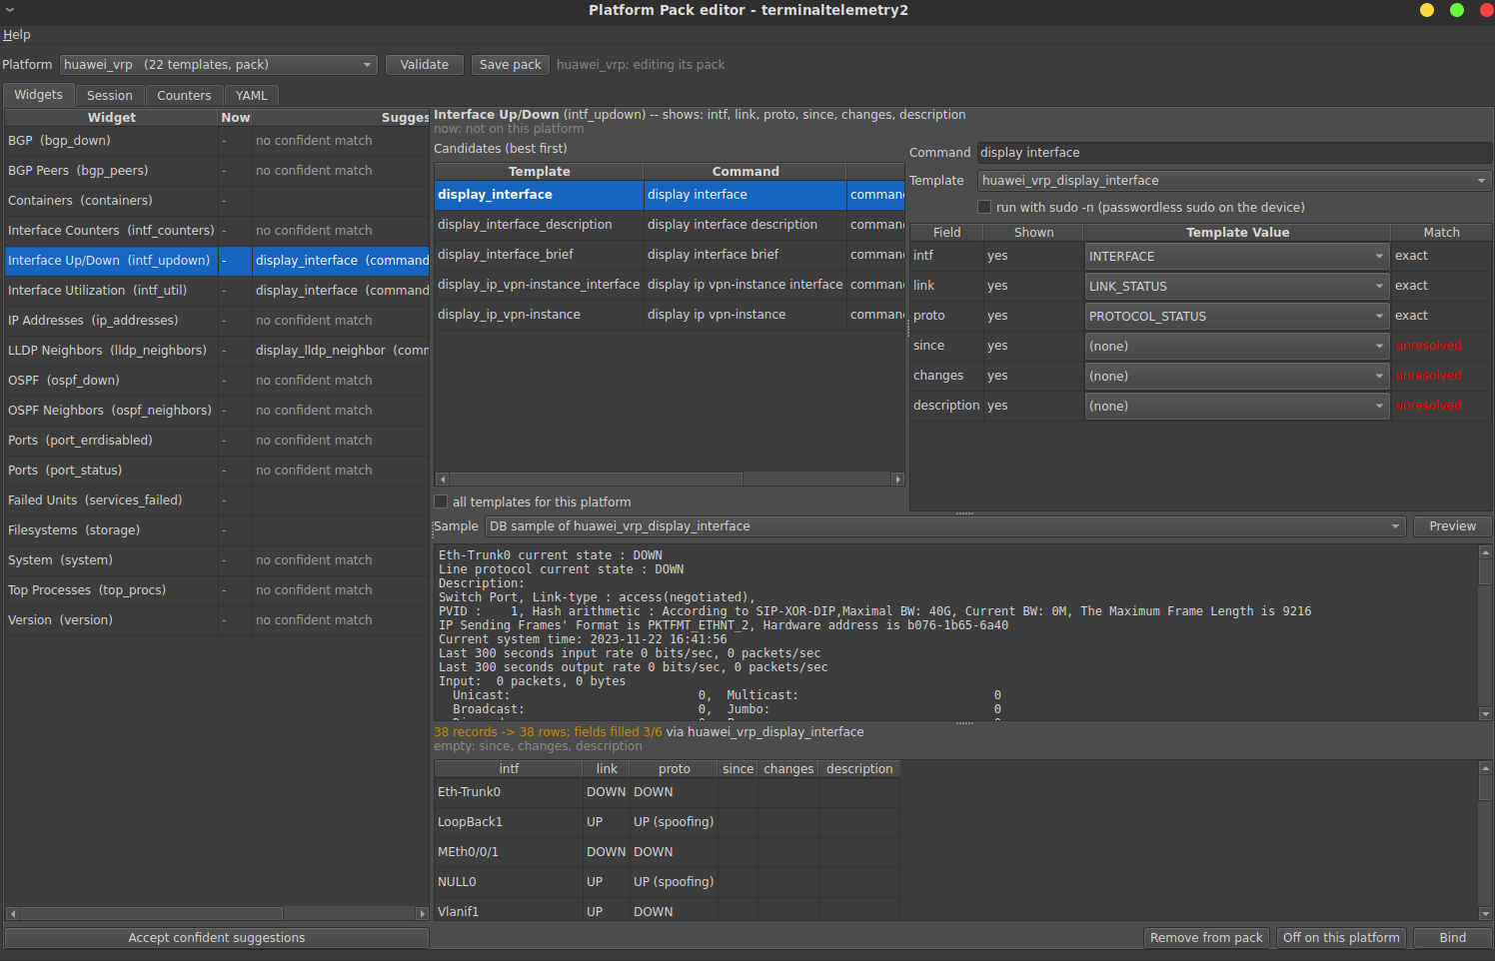The image size is (1495, 961).
Task: Open the Platform dropdown huawei_vrp
Action: (x=219, y=65)
